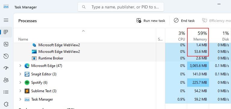Expand the Sublime Text (3) process group
Image resolution: width=231 pixels, height=109 pixels.
tap(20, 91)
